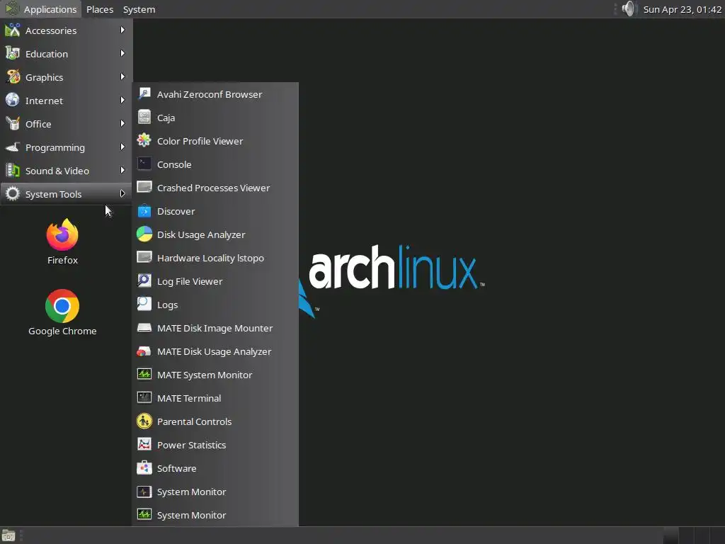Select the System Tools category
The width and height of the screenshot is (725, 544).
tap(66, 194)
